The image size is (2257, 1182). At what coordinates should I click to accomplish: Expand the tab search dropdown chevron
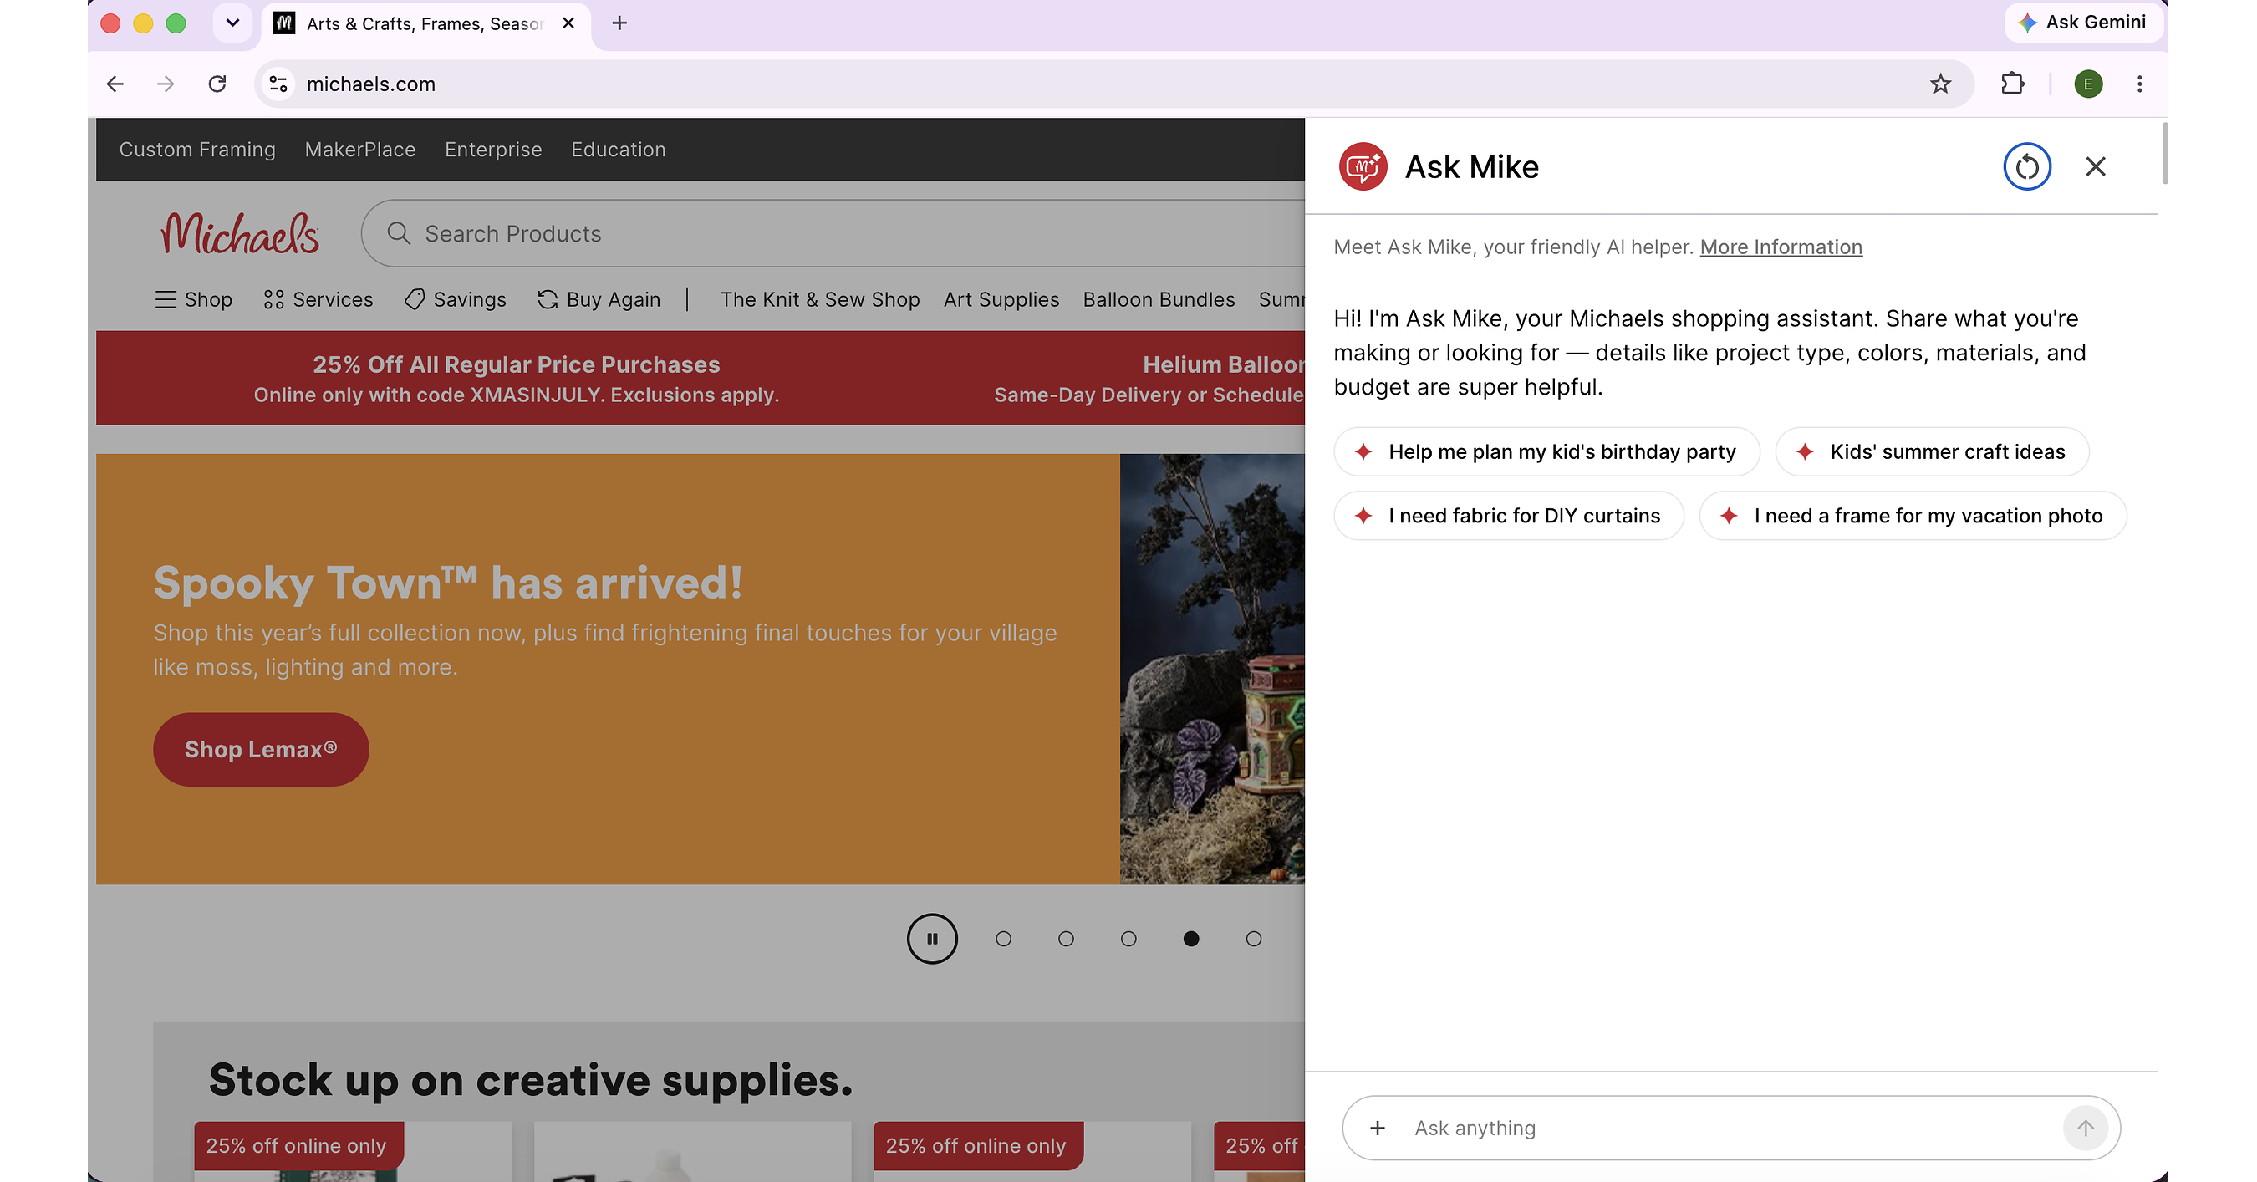232,23
